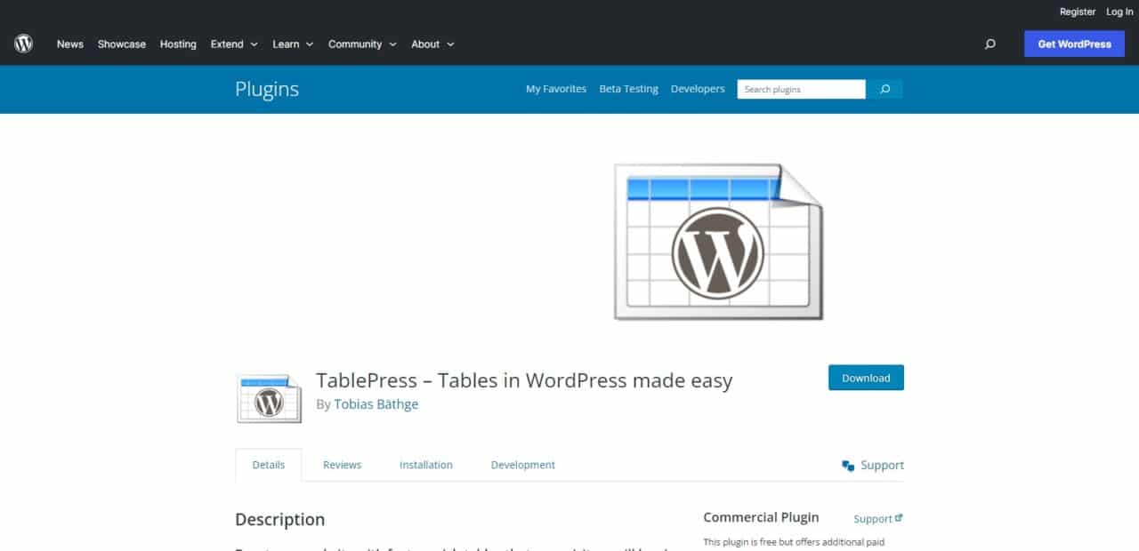
Task: Open the Developers link
Action: (x=698, y=89)
